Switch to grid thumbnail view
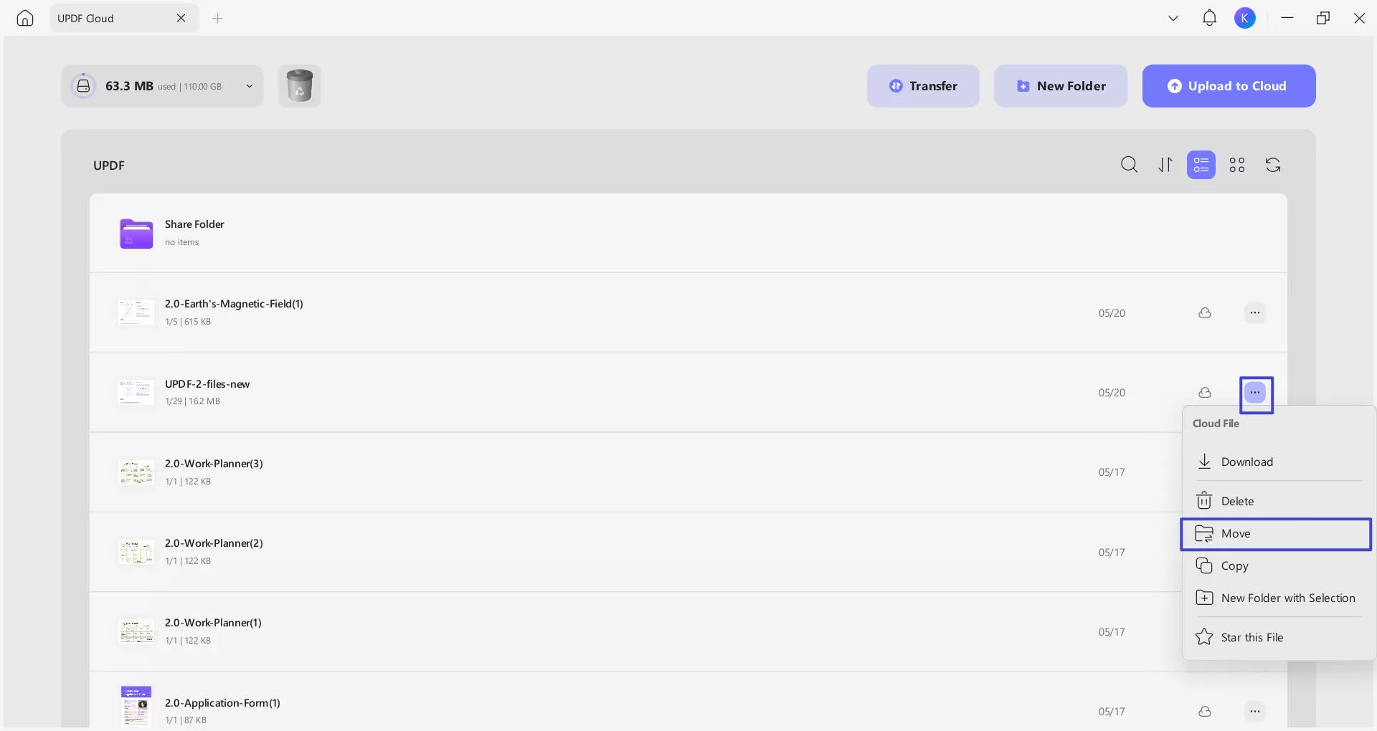 click(1237, 165)
